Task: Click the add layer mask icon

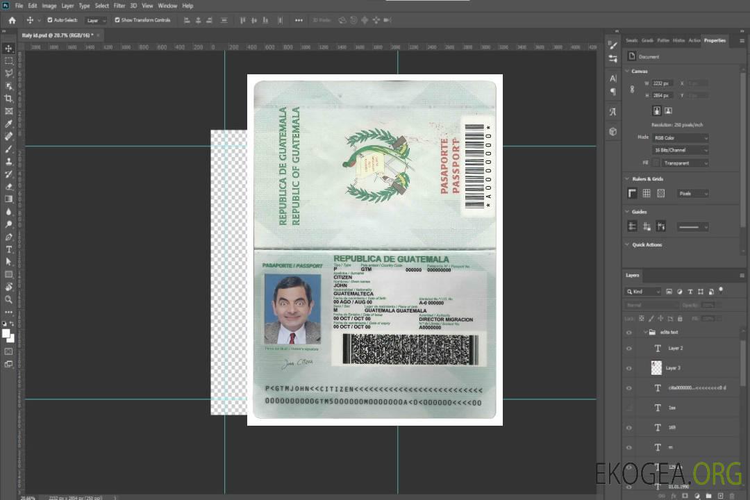Action: click(x=685, y=496)
